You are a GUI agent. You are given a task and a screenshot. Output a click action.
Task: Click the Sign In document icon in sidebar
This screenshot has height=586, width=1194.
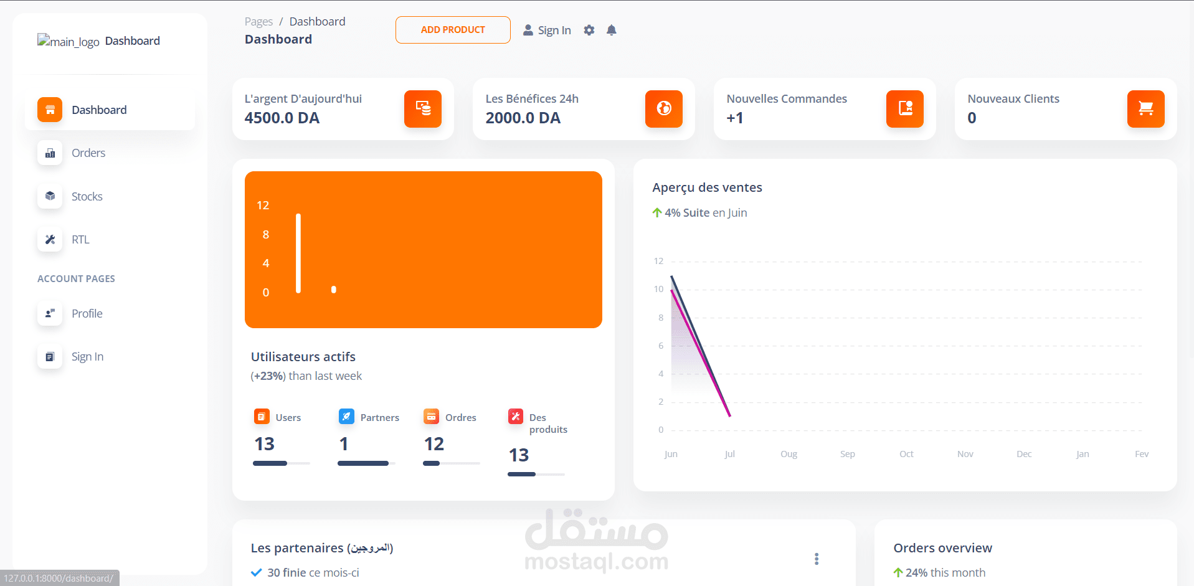50,356
